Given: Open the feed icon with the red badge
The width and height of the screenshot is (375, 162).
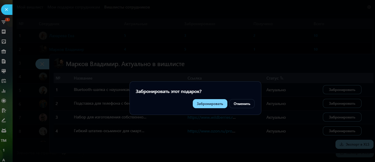Looking at the screenshot, I should tap(4, 22).
